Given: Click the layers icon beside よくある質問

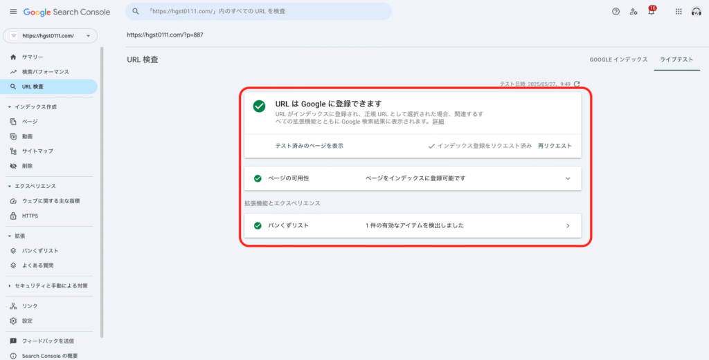Looking at the screenshot, I should click(x=13, y=265).
